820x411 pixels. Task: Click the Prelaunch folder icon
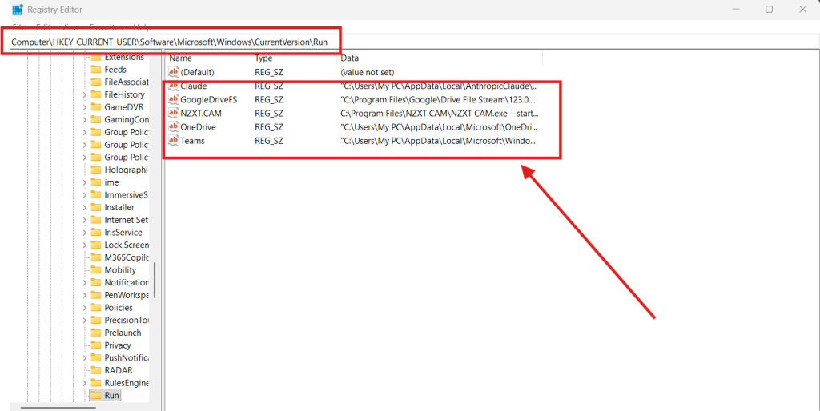(x=96, y=333)
